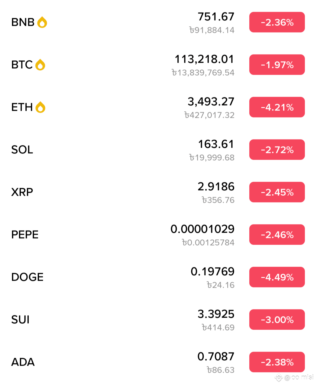Screen dimensions: 316x385
Task: Select the ADA coin label
Action: [x=23, y=362]
